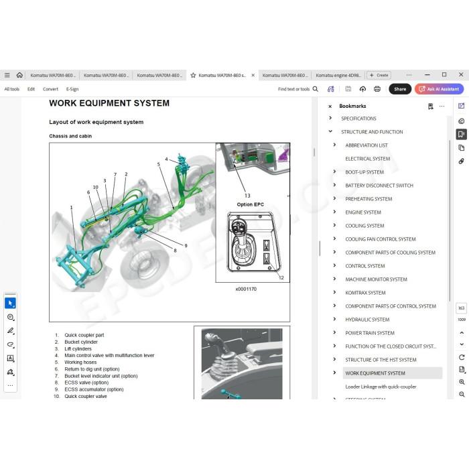Upload file with cloud arrow icon
This screenshot has width=469, height=469.
[x=363, y=89]
